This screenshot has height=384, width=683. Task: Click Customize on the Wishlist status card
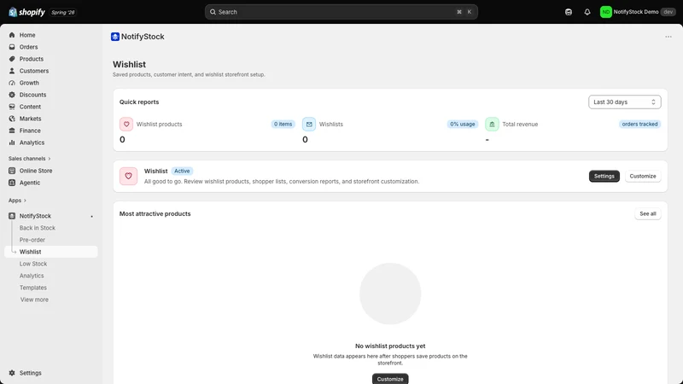pos(643,176)
